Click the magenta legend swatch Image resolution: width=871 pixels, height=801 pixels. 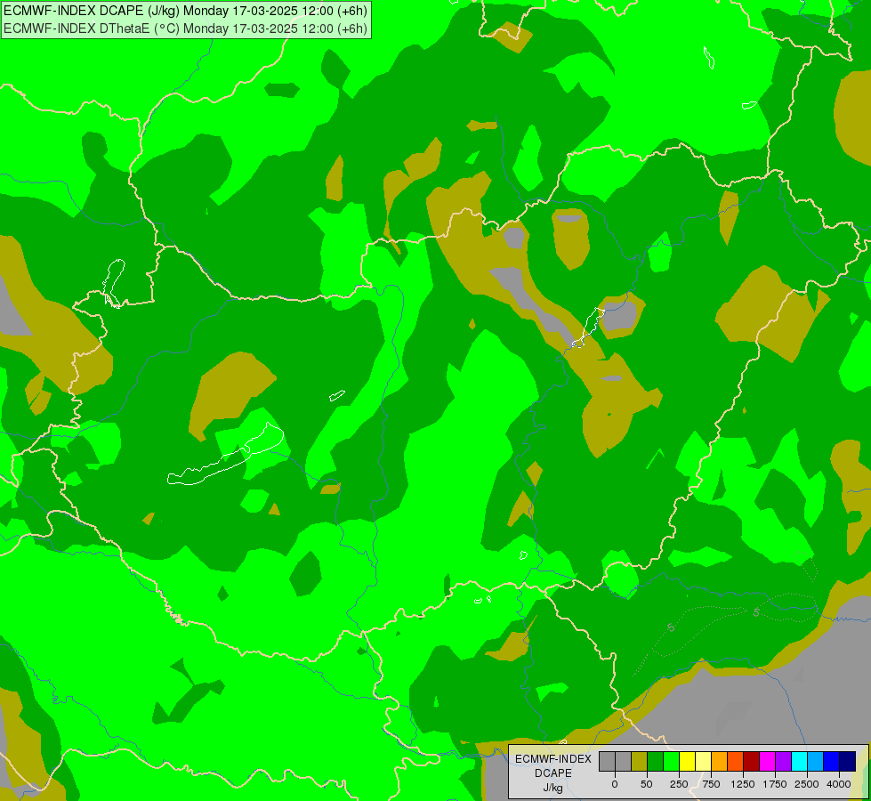[x=767, y=761]
